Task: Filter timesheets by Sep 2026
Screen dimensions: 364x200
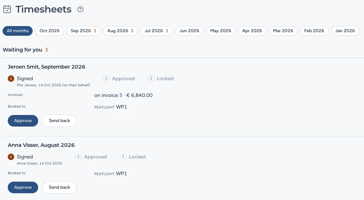Action: pos(83,31)
